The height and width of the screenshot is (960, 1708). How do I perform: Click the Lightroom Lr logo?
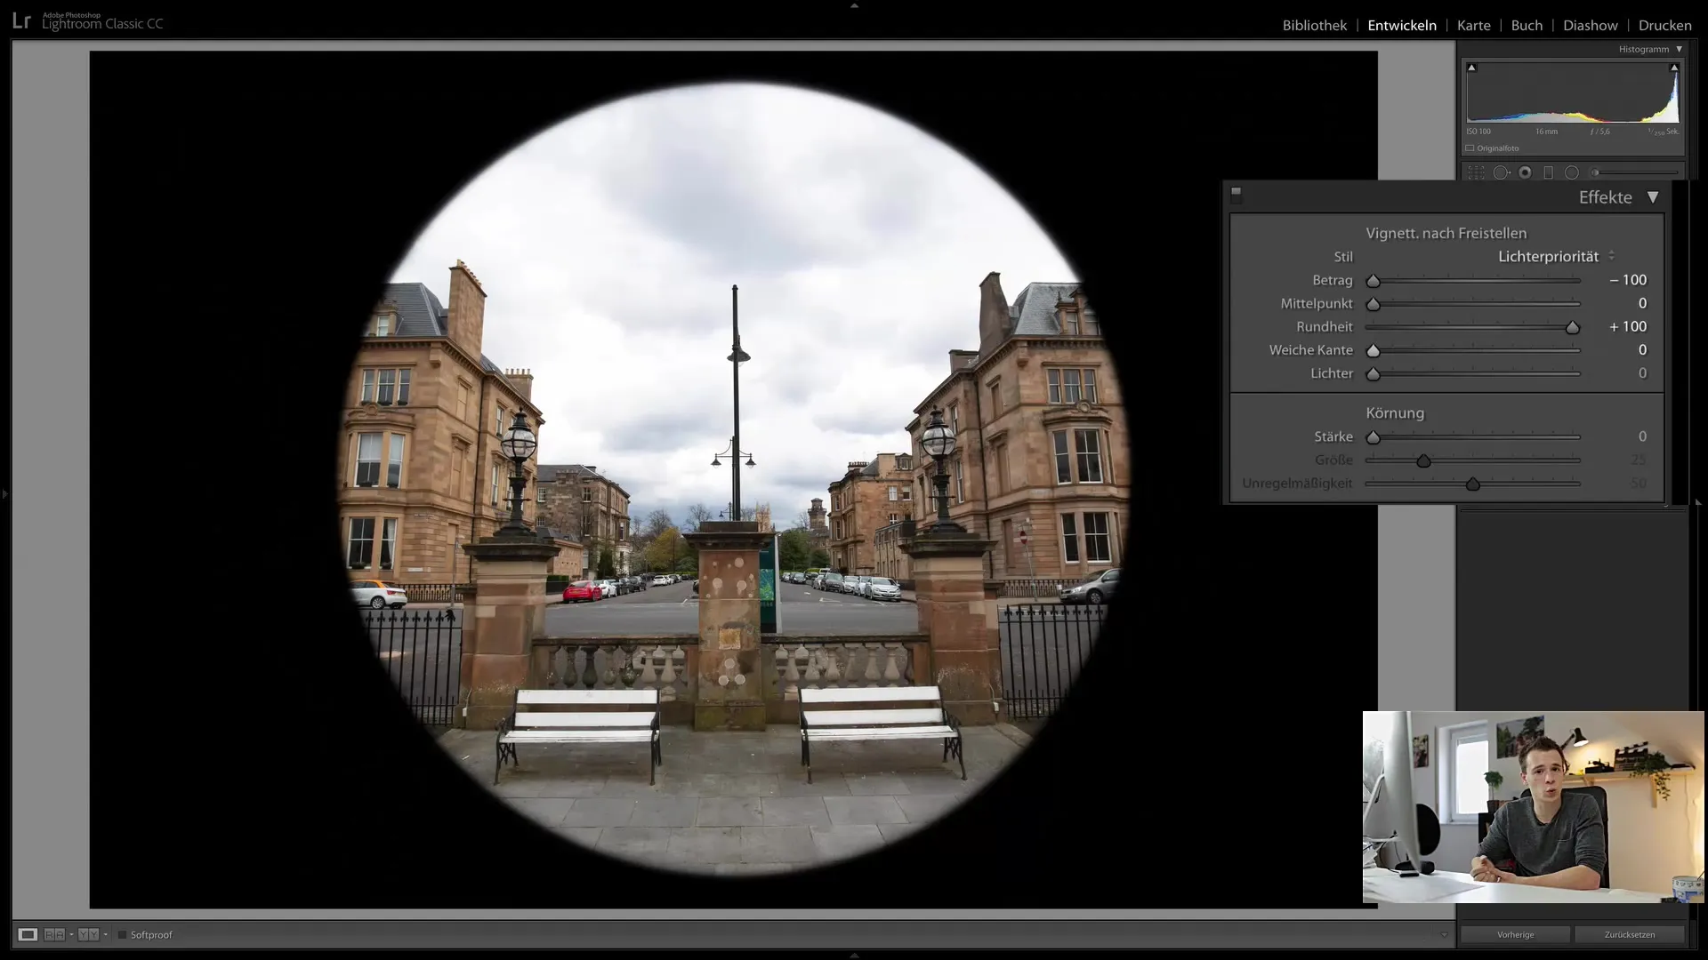[x=21, y=21]
